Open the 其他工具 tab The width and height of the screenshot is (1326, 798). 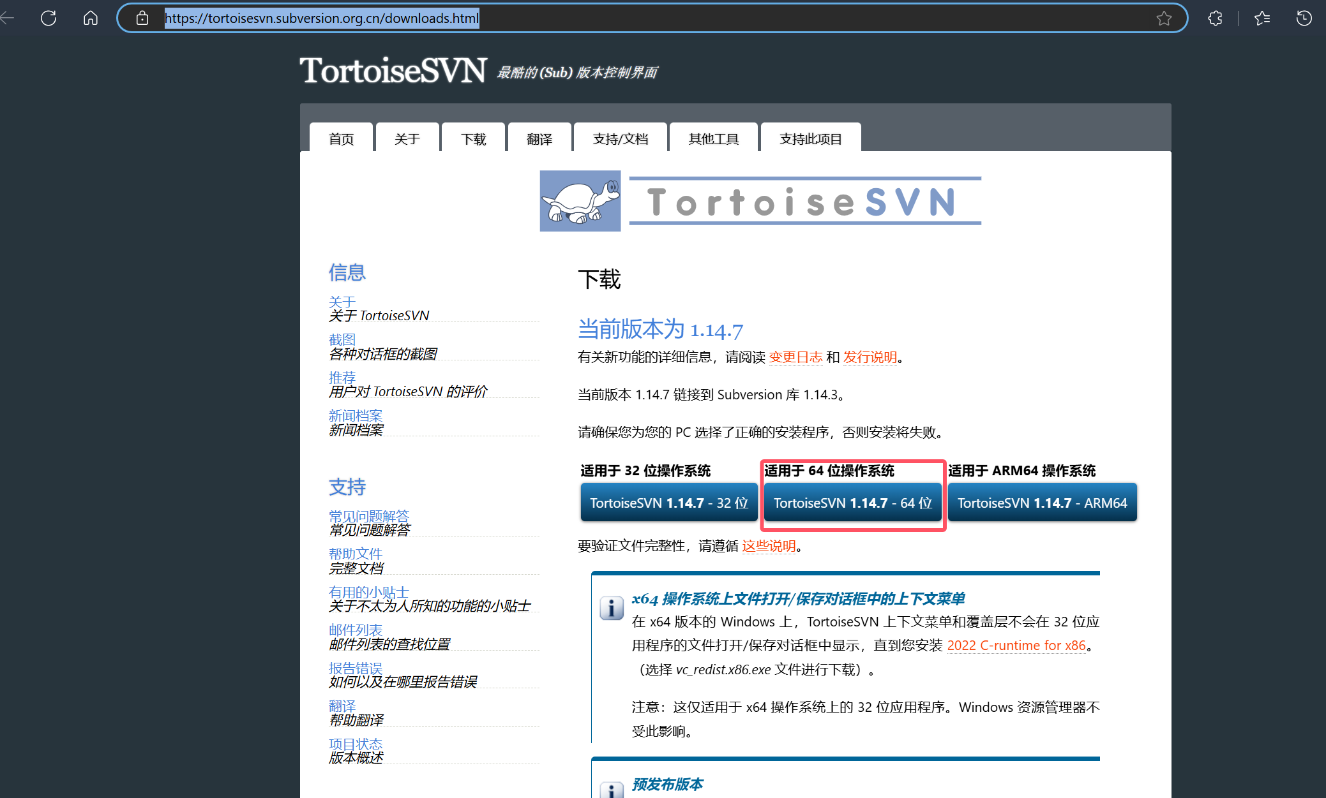pyautogui.click(x=714, y=138)
